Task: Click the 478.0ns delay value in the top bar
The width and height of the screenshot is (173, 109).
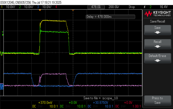Action: (x=96, y=7)
